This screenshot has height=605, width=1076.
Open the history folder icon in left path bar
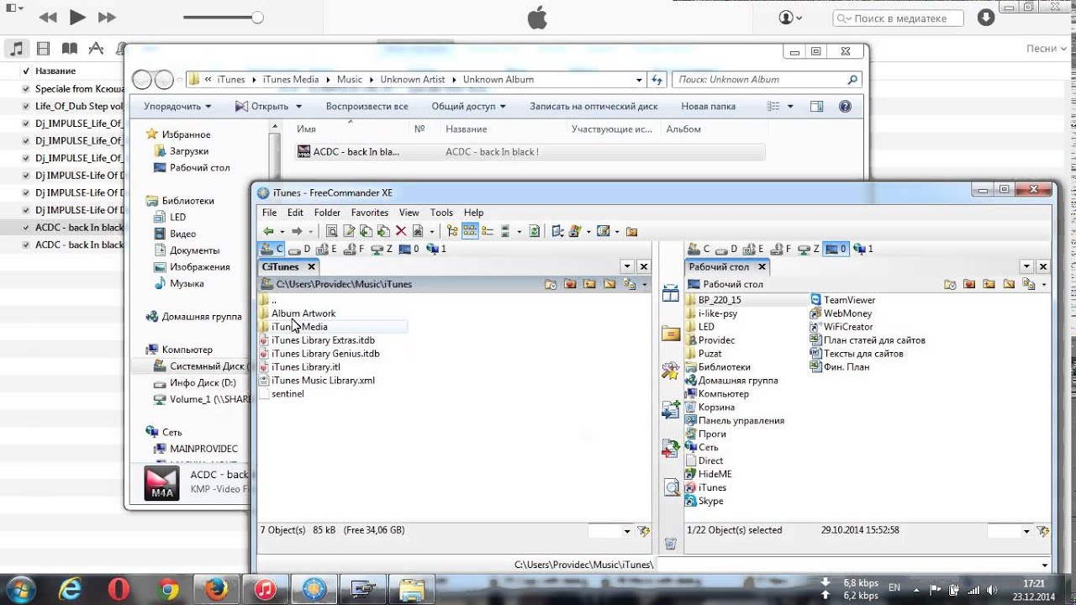click(x=551, y=284)
